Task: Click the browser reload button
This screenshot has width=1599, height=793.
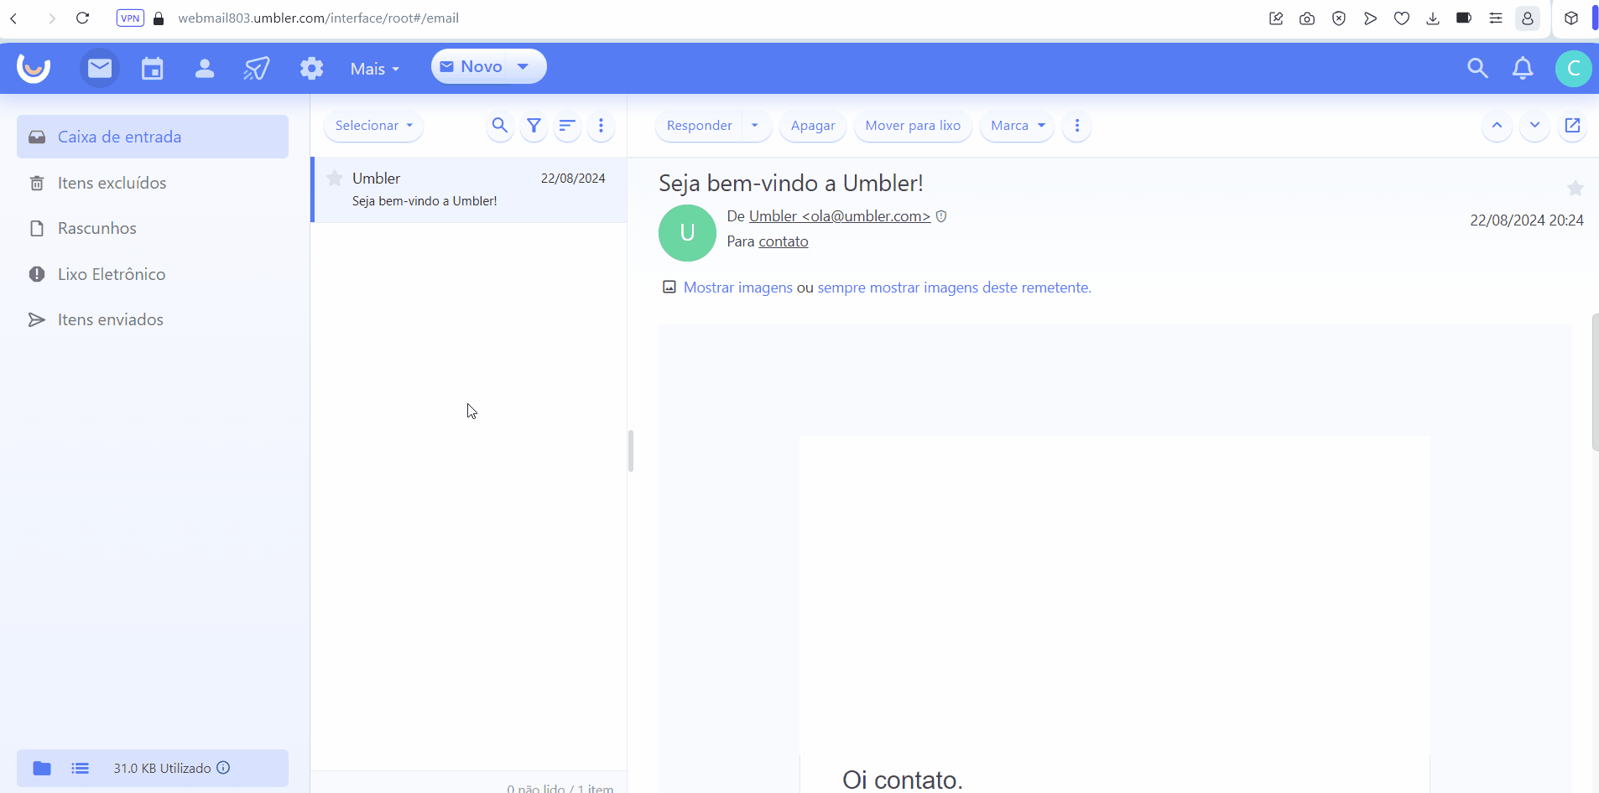Action: (x=82, y=18)
